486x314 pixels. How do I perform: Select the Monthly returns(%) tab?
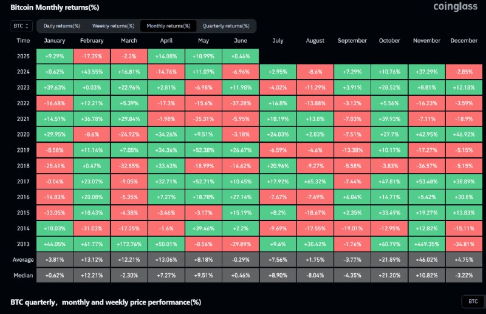click(168, 26)
